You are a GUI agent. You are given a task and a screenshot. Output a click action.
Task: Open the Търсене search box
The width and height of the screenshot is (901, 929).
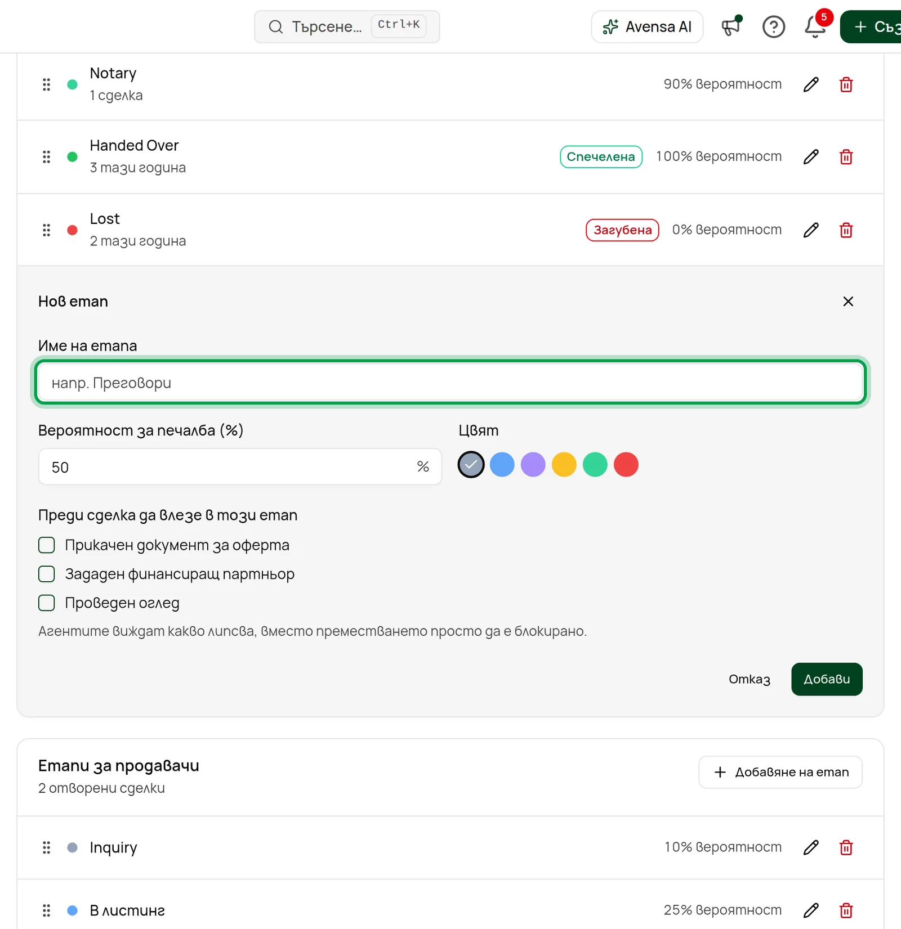(347, 26)
